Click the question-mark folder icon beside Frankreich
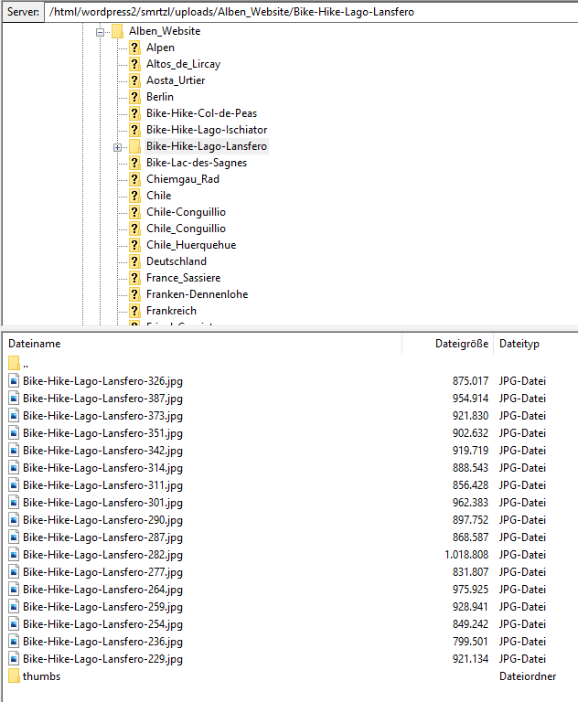The width and height of the screenshot is (578, 702). [134, 311]
